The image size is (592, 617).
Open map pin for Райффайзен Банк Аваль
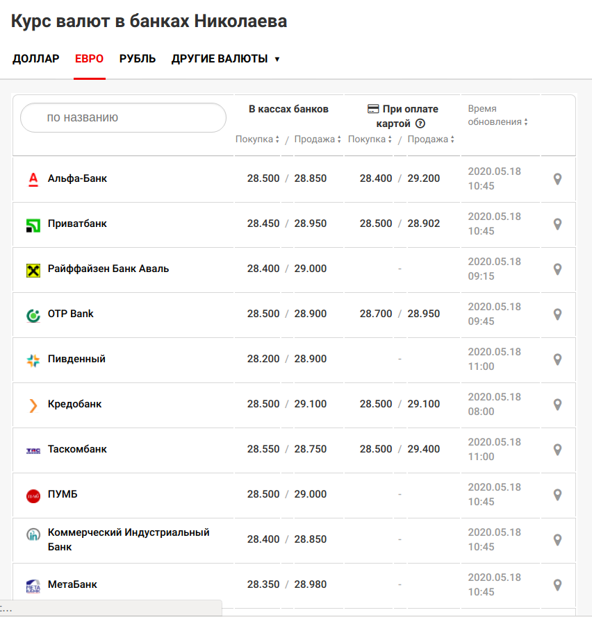coord(557,269)
